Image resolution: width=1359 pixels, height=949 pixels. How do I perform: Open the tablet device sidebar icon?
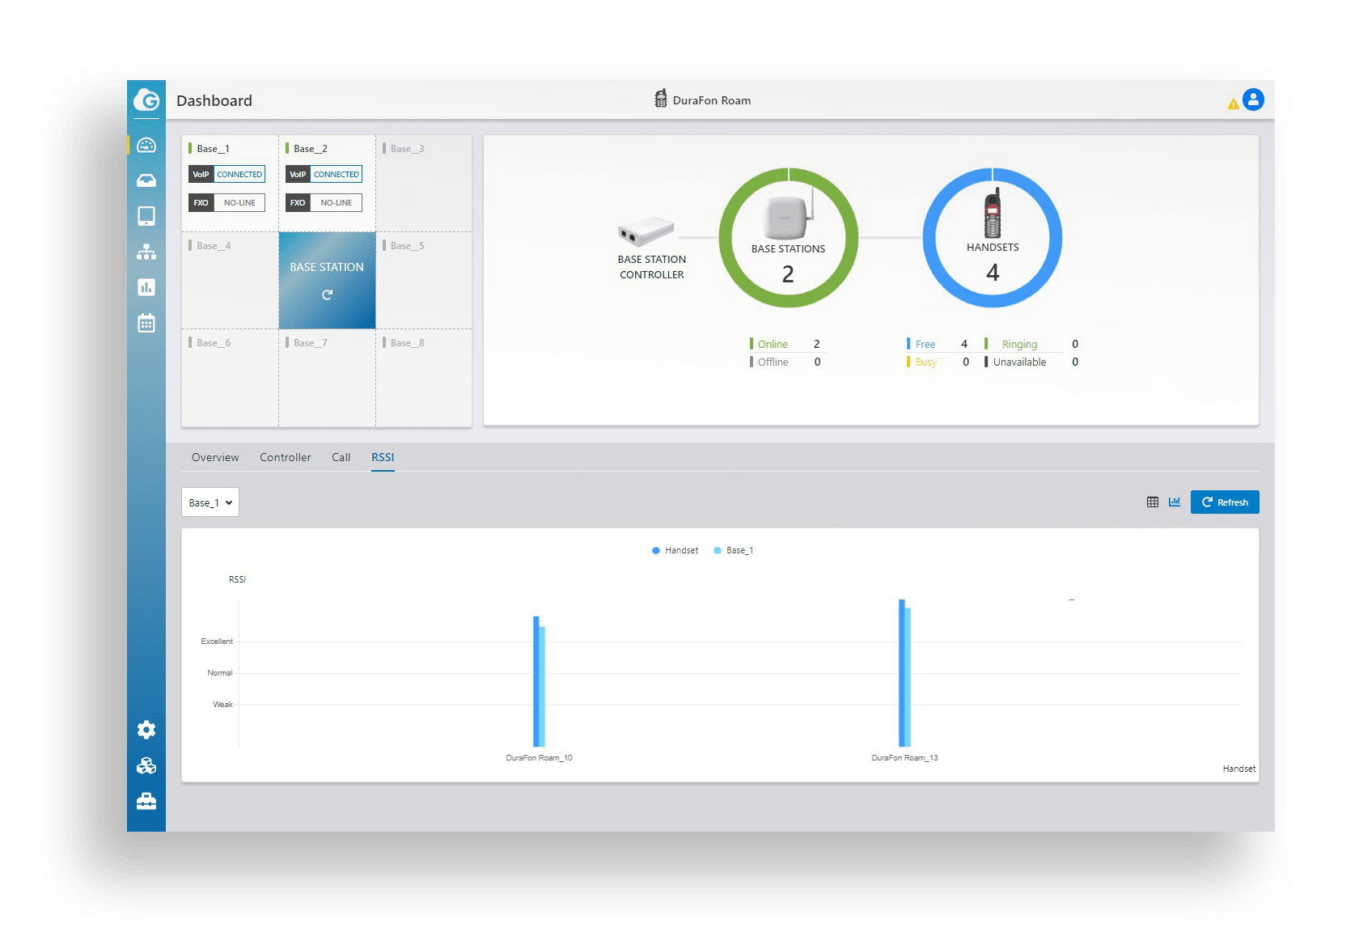[x=146, y=216]
